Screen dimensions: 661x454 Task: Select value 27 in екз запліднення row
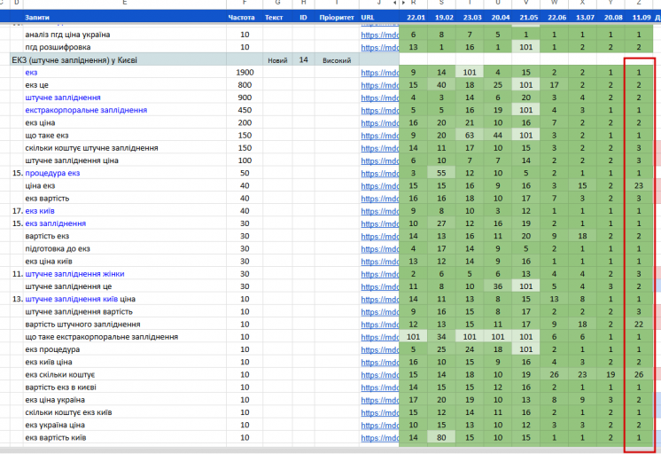(x=441, y=223)
